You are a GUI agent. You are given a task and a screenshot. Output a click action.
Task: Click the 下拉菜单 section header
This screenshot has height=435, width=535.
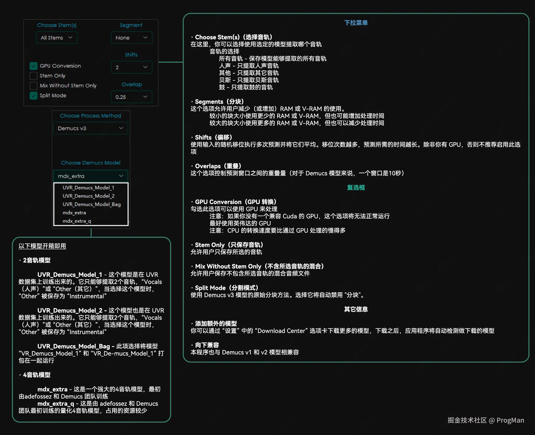point(356,22)
